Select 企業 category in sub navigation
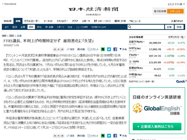The width and height of the screenshot is (187, 140). tap(23, 27)
